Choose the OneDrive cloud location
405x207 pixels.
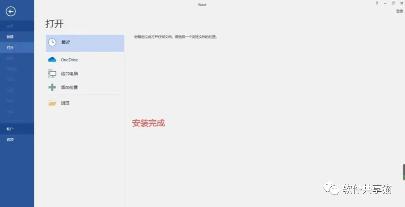85,60
